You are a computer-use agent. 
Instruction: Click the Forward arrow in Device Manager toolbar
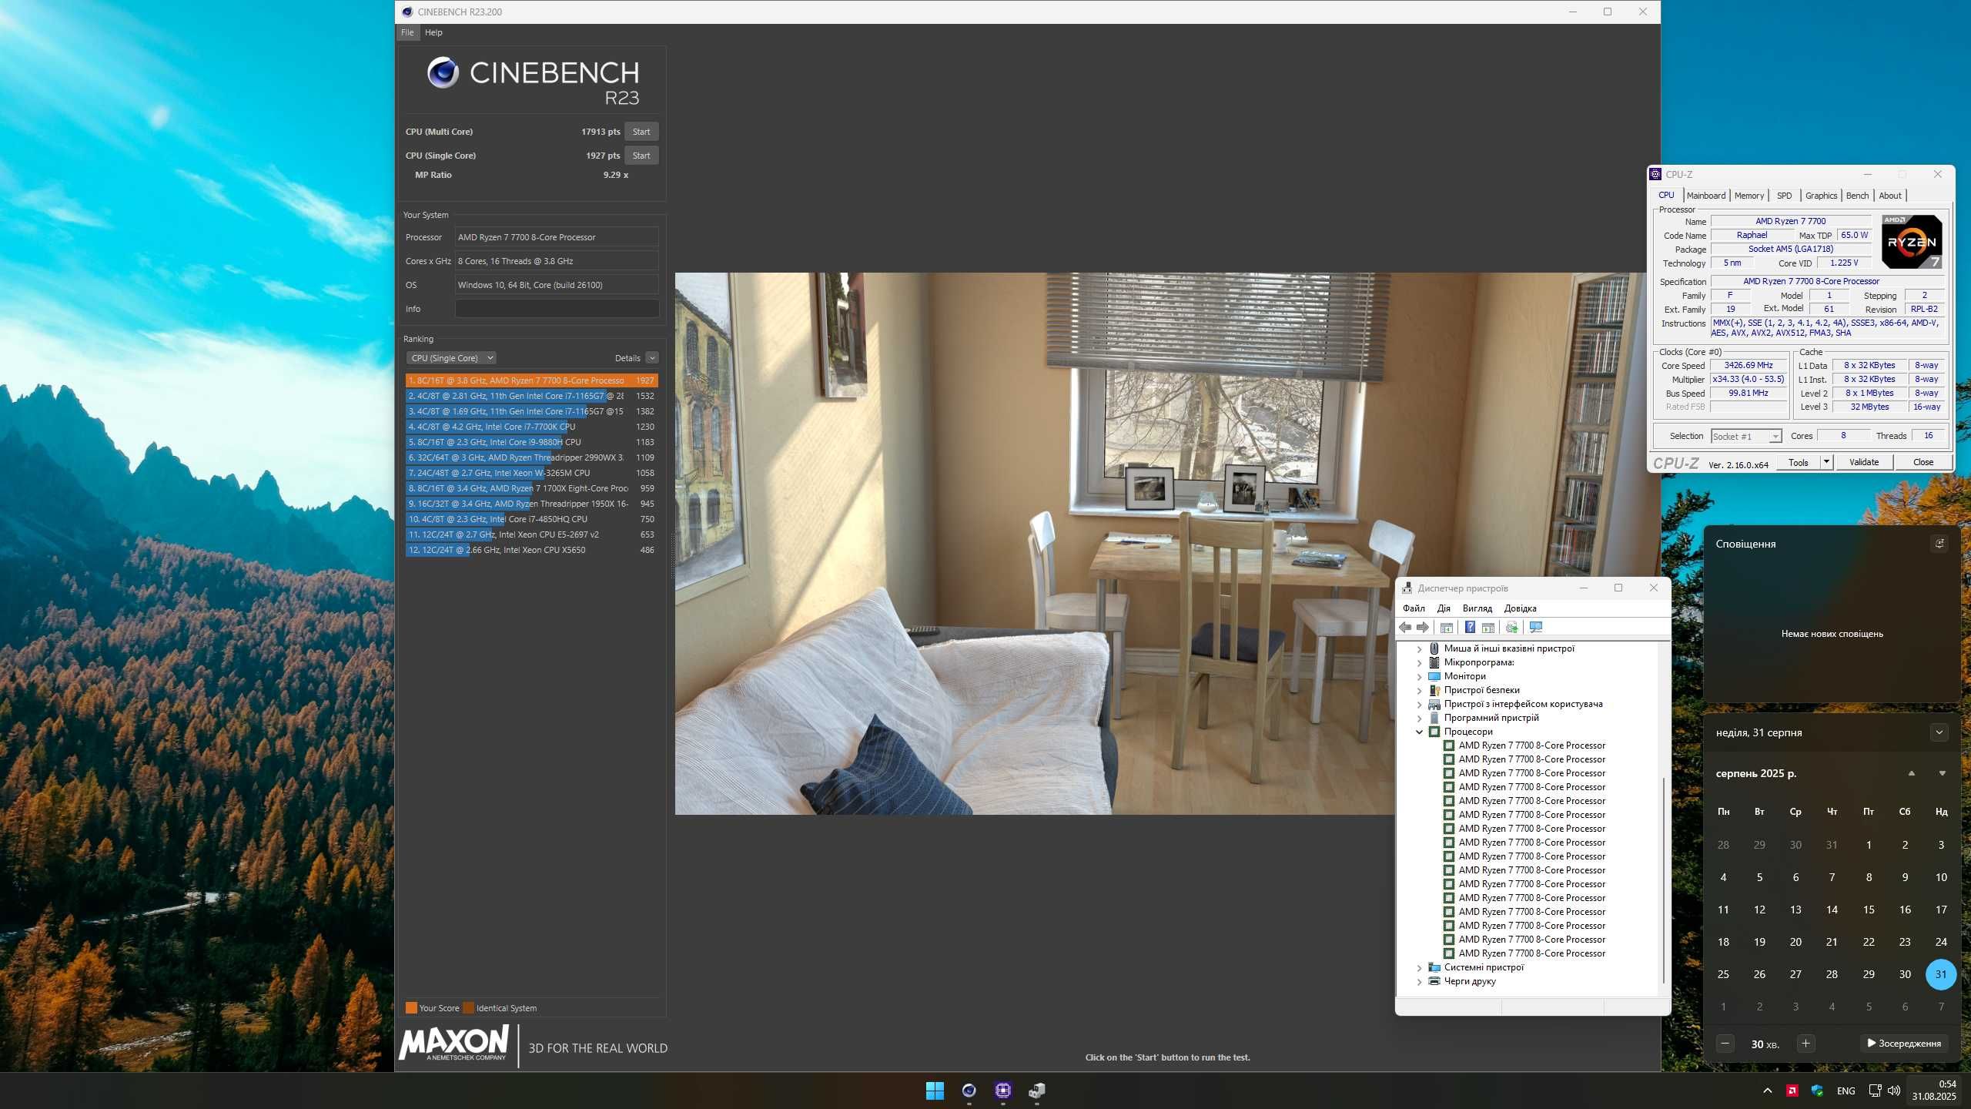coord(1423,628)
